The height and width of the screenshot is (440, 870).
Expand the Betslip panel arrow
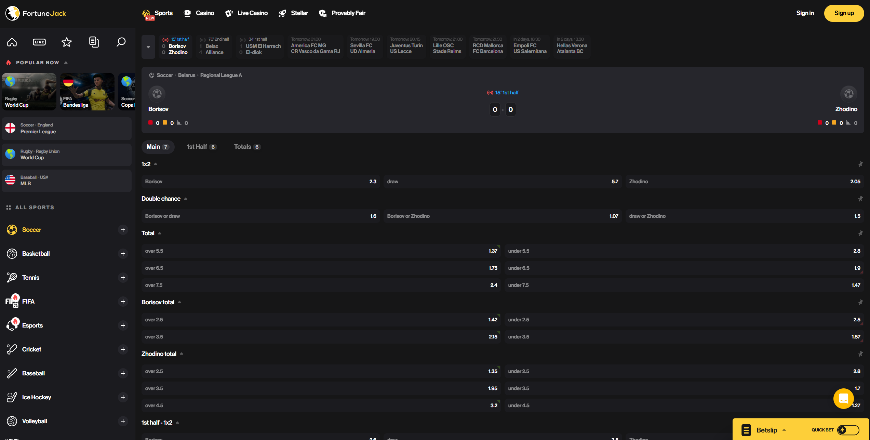784,430
